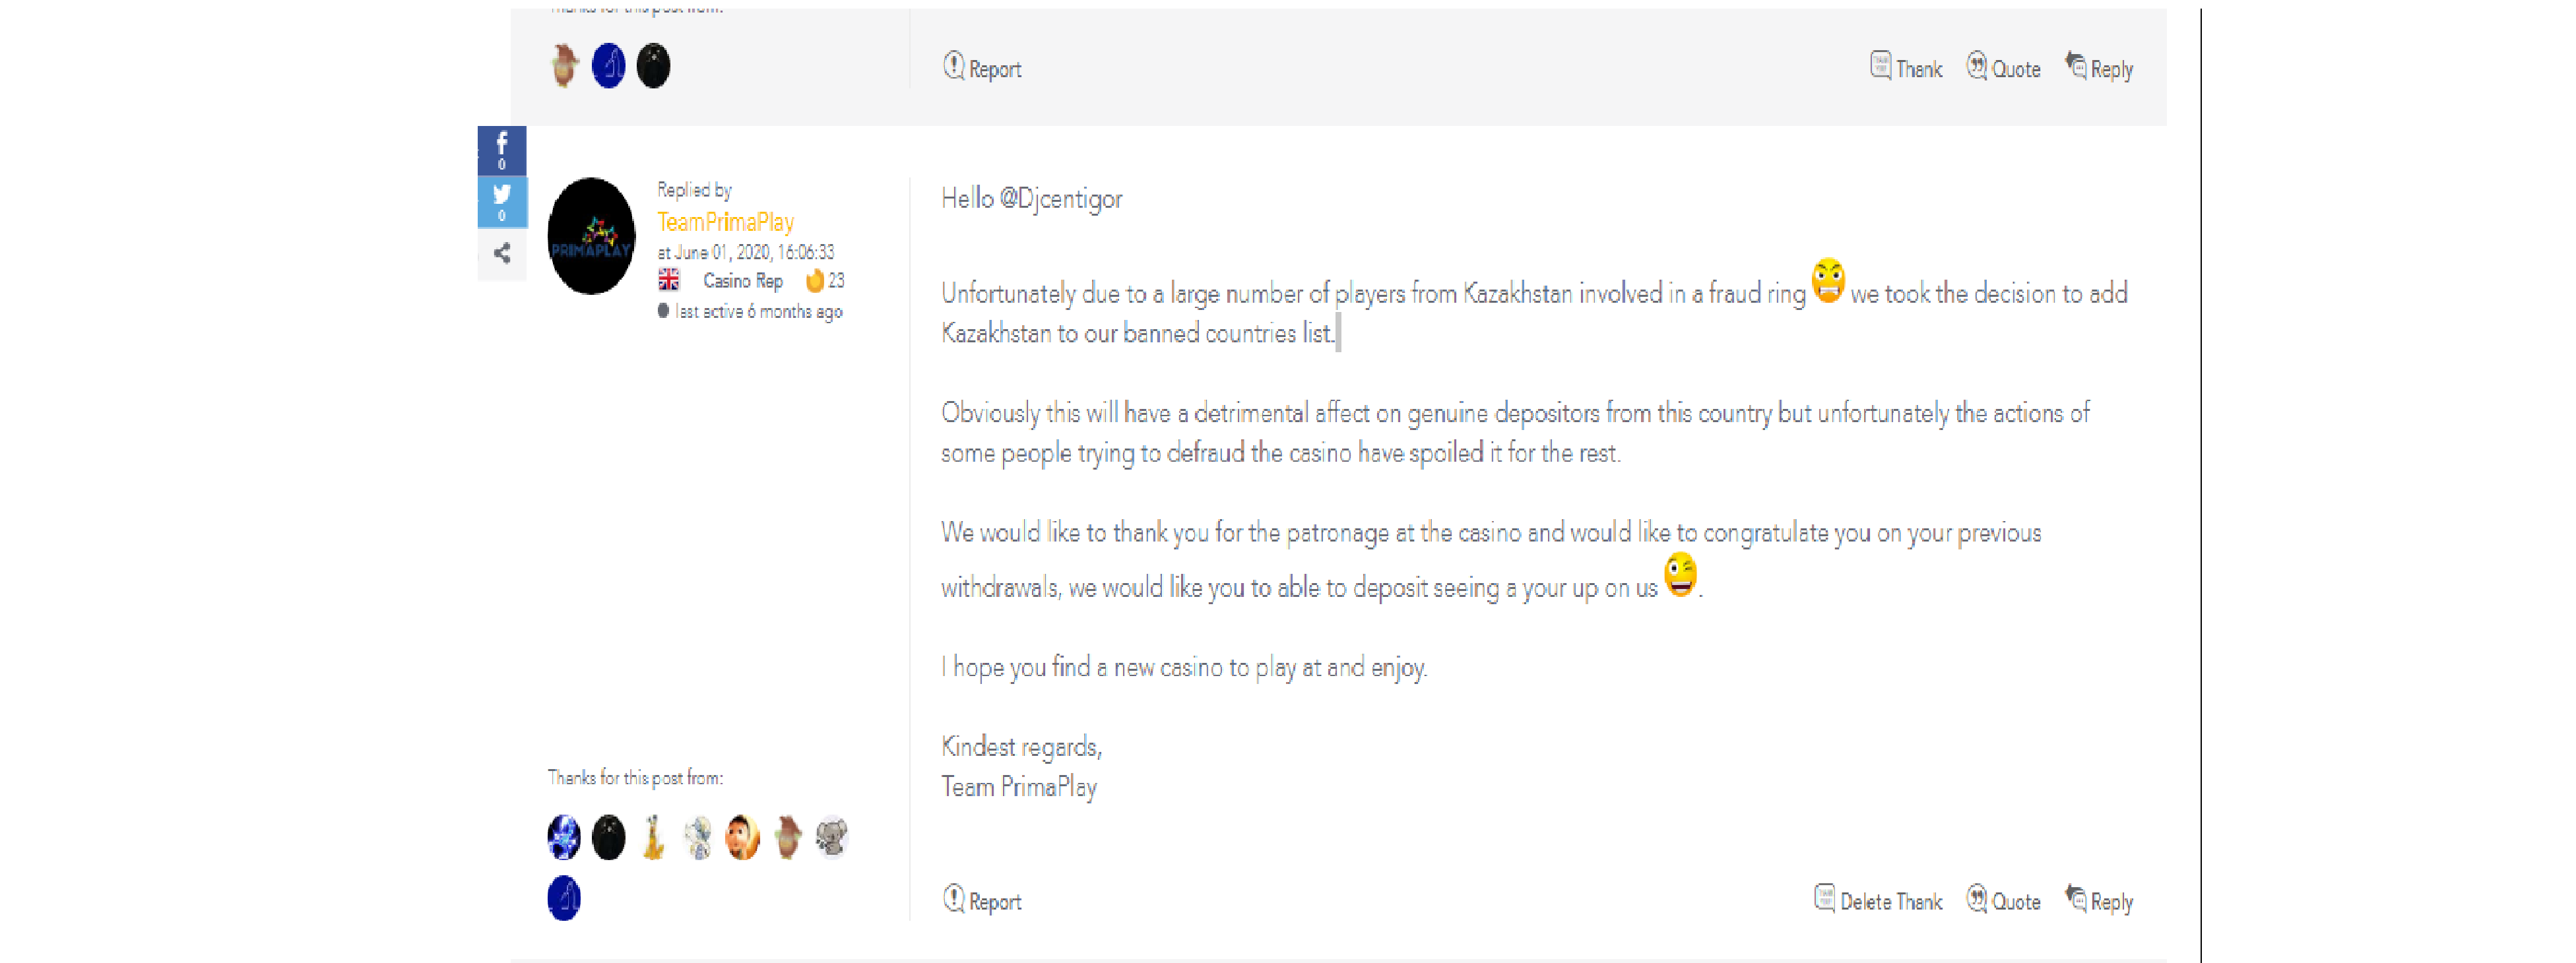Reply to the TeamPrimaPlay post

point(2099,900)
